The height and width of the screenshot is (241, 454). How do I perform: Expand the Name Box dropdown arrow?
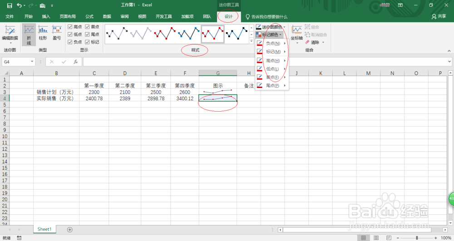32,62
